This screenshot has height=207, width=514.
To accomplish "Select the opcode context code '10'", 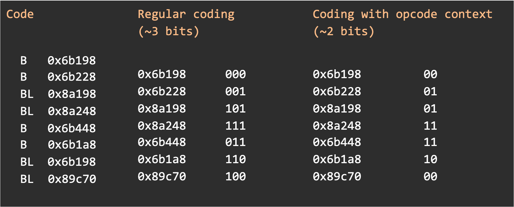I will click(x=430, y=160).
